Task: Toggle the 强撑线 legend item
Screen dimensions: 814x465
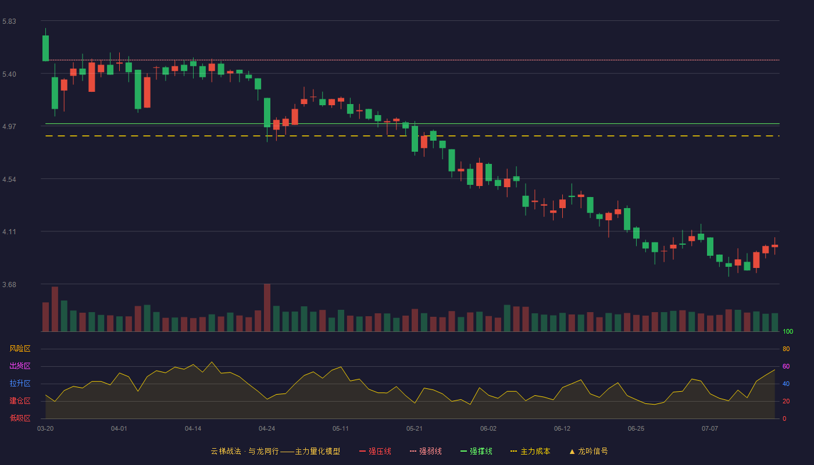Action: pyautogui.click(x=476, y=451)
